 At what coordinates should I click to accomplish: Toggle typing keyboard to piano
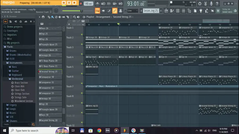coord(97,11)
